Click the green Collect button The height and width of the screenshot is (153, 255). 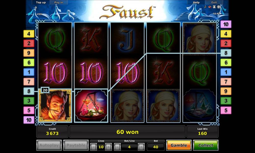click(x=206, y=145)
